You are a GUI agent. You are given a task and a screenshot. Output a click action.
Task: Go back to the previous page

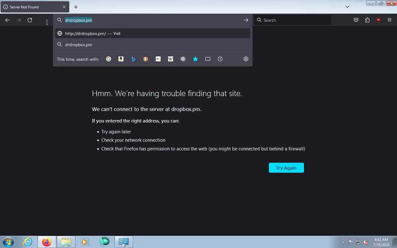point(7,20)
